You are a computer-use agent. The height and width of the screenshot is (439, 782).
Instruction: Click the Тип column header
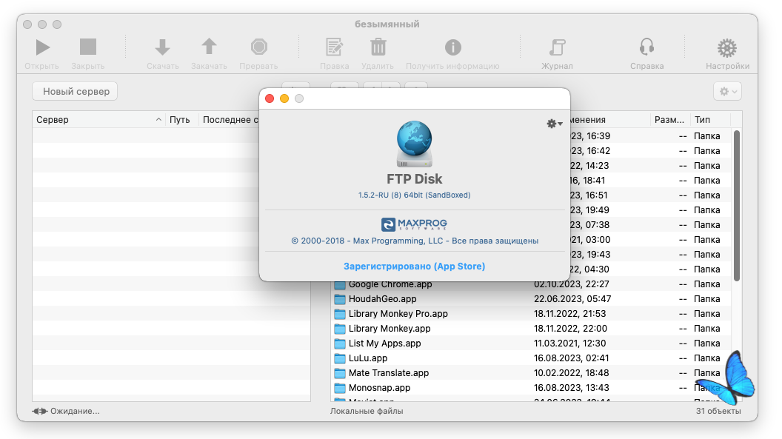pos(710,120)
